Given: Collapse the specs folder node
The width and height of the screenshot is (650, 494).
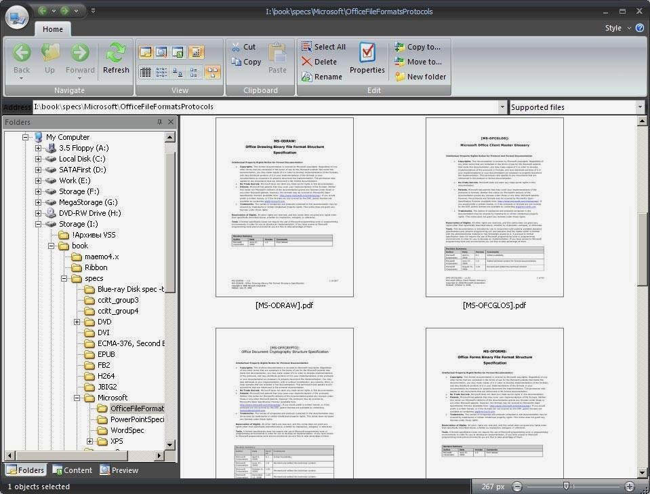Looking at the screenshot, I should pos(64,278).
